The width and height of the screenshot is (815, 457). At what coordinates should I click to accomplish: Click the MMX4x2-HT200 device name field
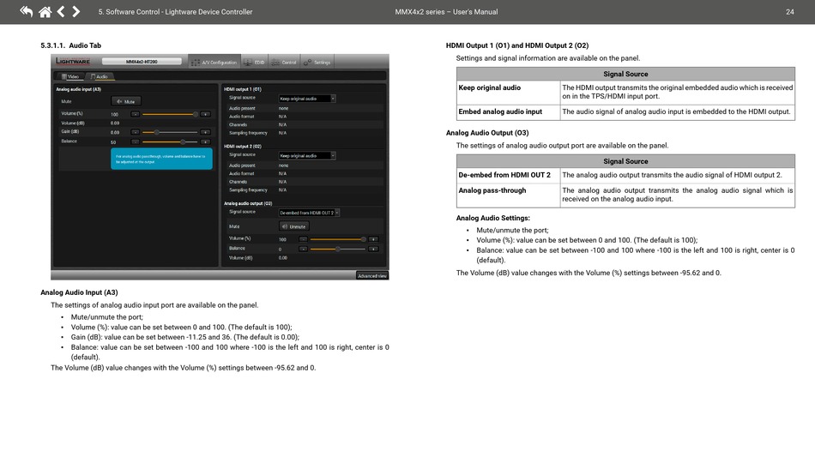coord(142,61)
